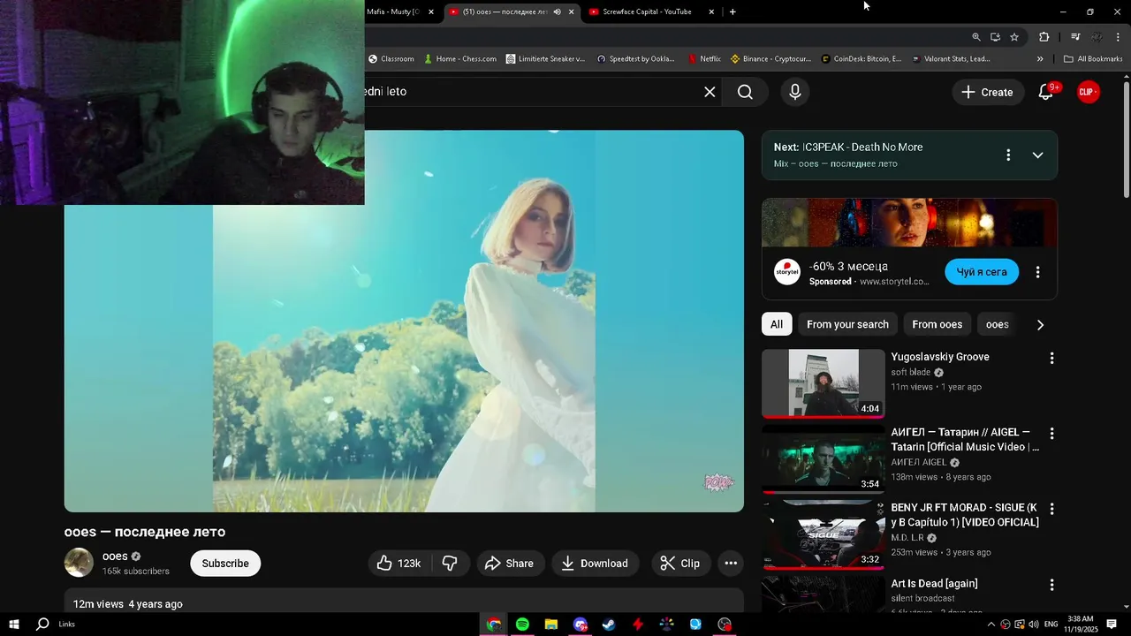Open the Yugoslavskiy Groove video thumbnail

point(824,383)
